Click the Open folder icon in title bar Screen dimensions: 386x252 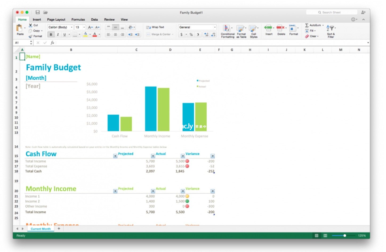pyautogui.click(x=45, y=12)
